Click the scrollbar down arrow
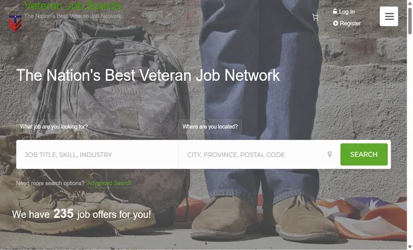The height and width of the screenshot is (250, 413). pyautogui.click(x=410, y=247)
